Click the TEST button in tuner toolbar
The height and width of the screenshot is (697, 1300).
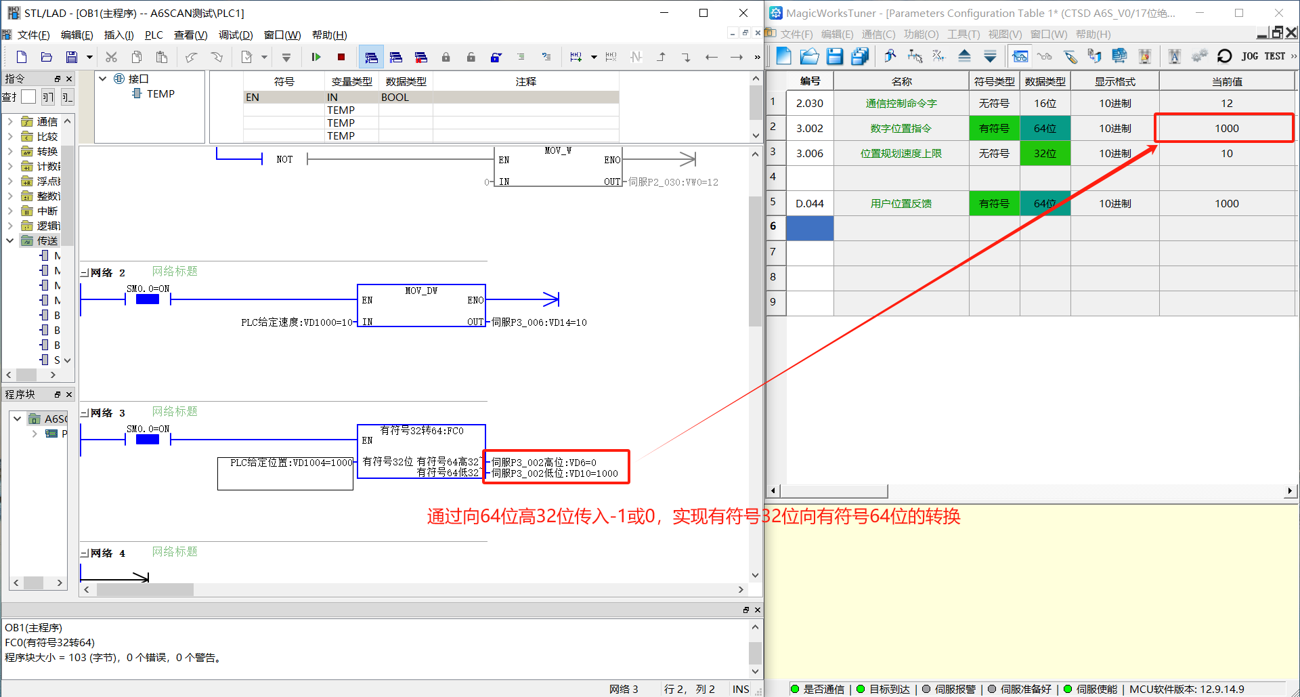coord(1274,56)
